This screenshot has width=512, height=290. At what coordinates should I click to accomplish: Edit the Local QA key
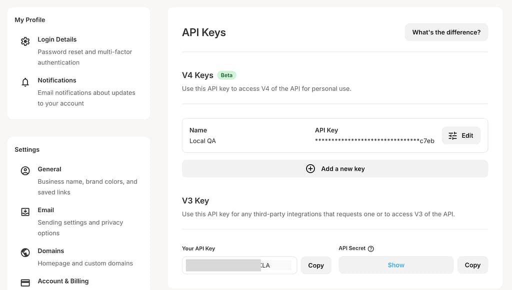(x=461, y=136)
